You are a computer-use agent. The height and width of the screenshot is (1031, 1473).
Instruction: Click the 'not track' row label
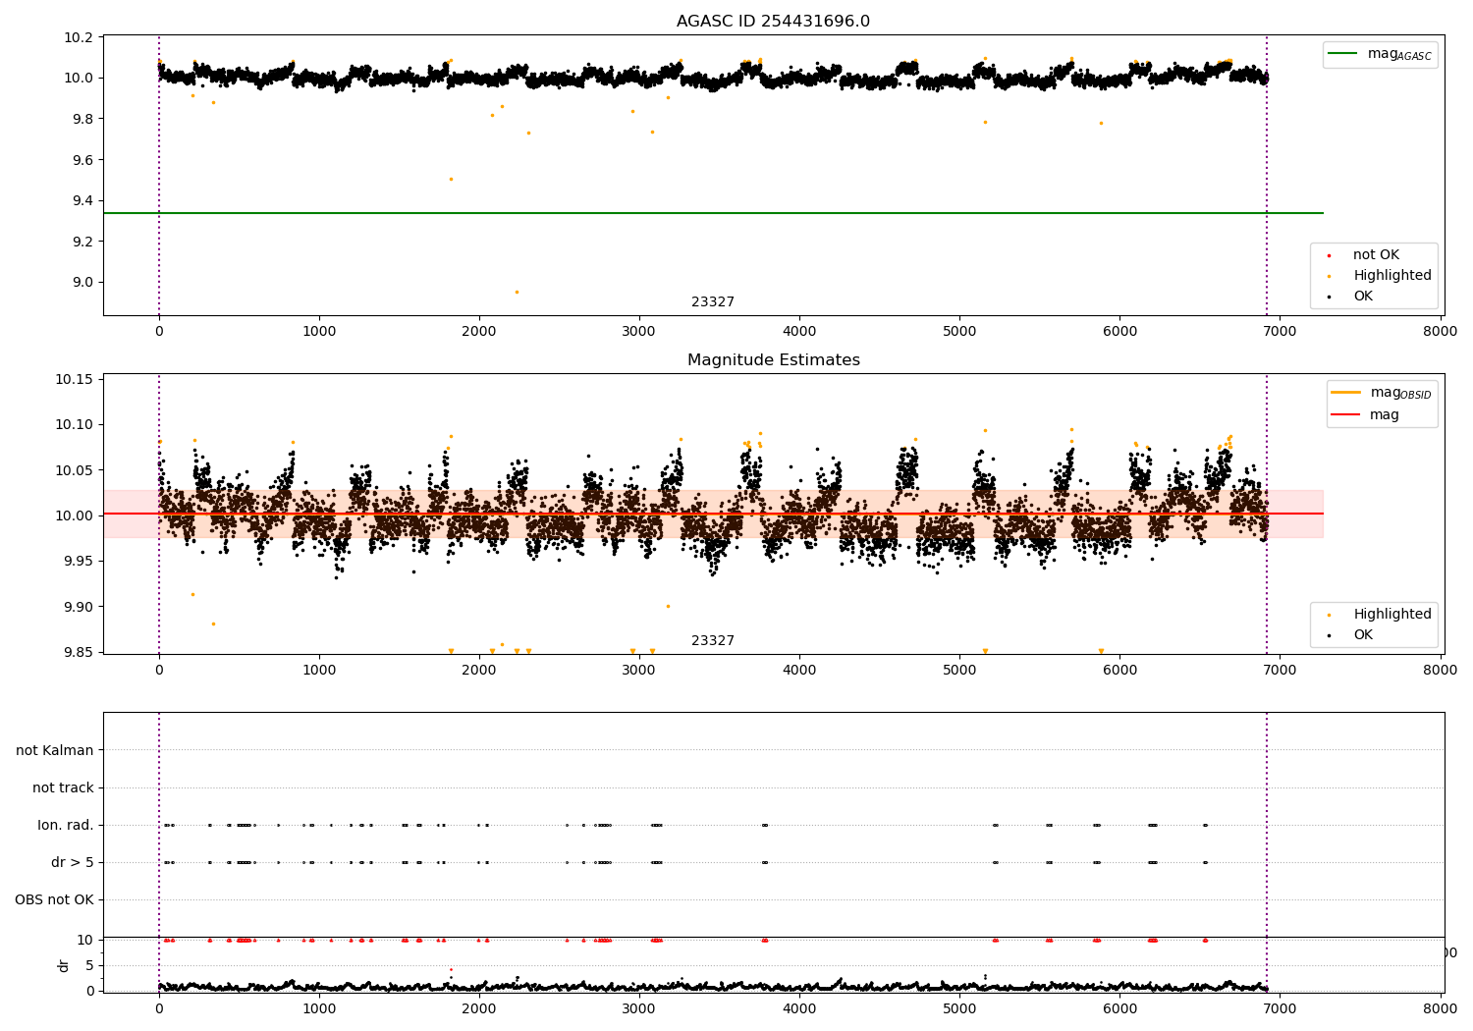point(63,787)
